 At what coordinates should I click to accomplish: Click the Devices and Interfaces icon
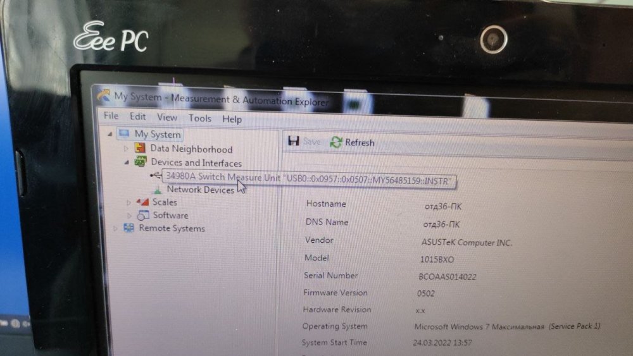pos(140,162)
